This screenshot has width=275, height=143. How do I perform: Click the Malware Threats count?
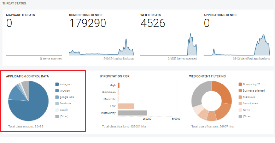(9, 24)
